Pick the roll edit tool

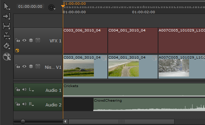[6, 36]
